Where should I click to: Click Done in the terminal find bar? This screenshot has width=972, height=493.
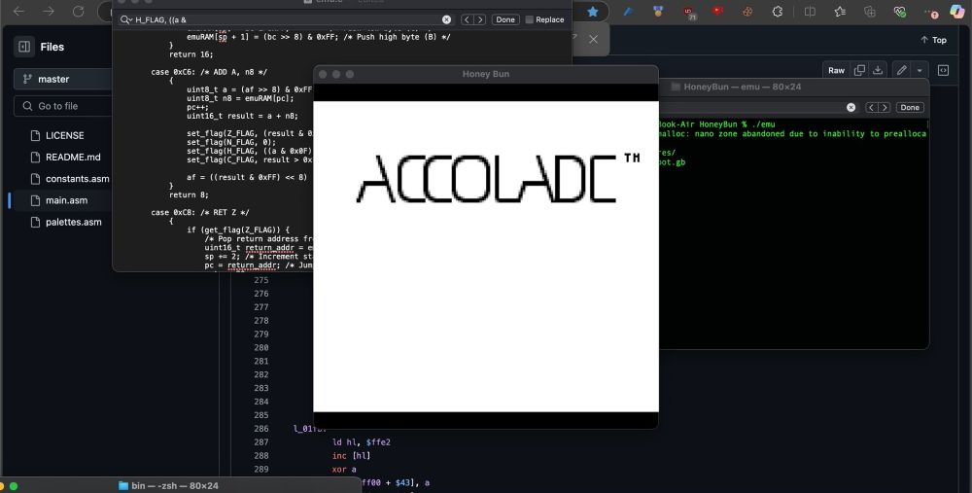(x=910, y=107)
